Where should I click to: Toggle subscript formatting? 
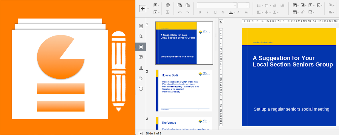coord(247,12)
